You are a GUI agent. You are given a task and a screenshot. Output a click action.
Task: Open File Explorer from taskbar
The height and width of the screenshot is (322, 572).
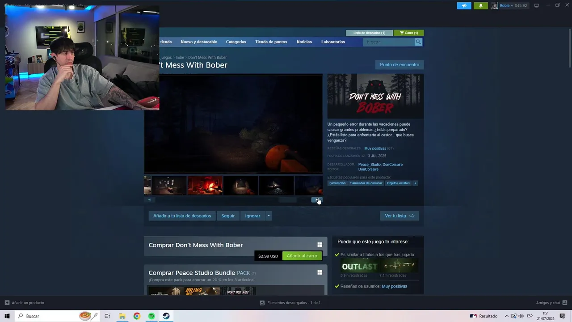click(x=122, y=316)
